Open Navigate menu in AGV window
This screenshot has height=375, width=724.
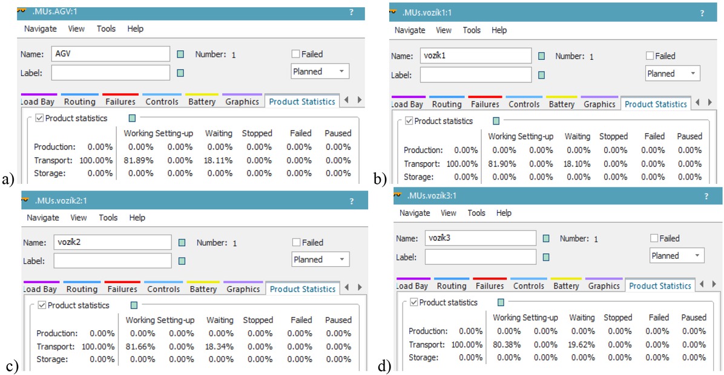click(40, 29)
